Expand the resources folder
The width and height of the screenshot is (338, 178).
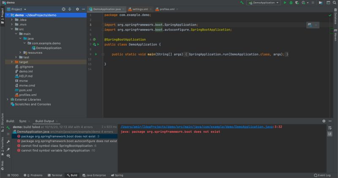[20, 53]
